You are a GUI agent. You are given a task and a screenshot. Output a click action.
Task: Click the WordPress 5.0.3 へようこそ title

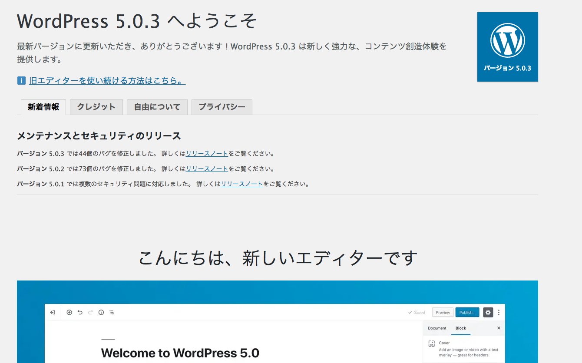coord(137,21)
